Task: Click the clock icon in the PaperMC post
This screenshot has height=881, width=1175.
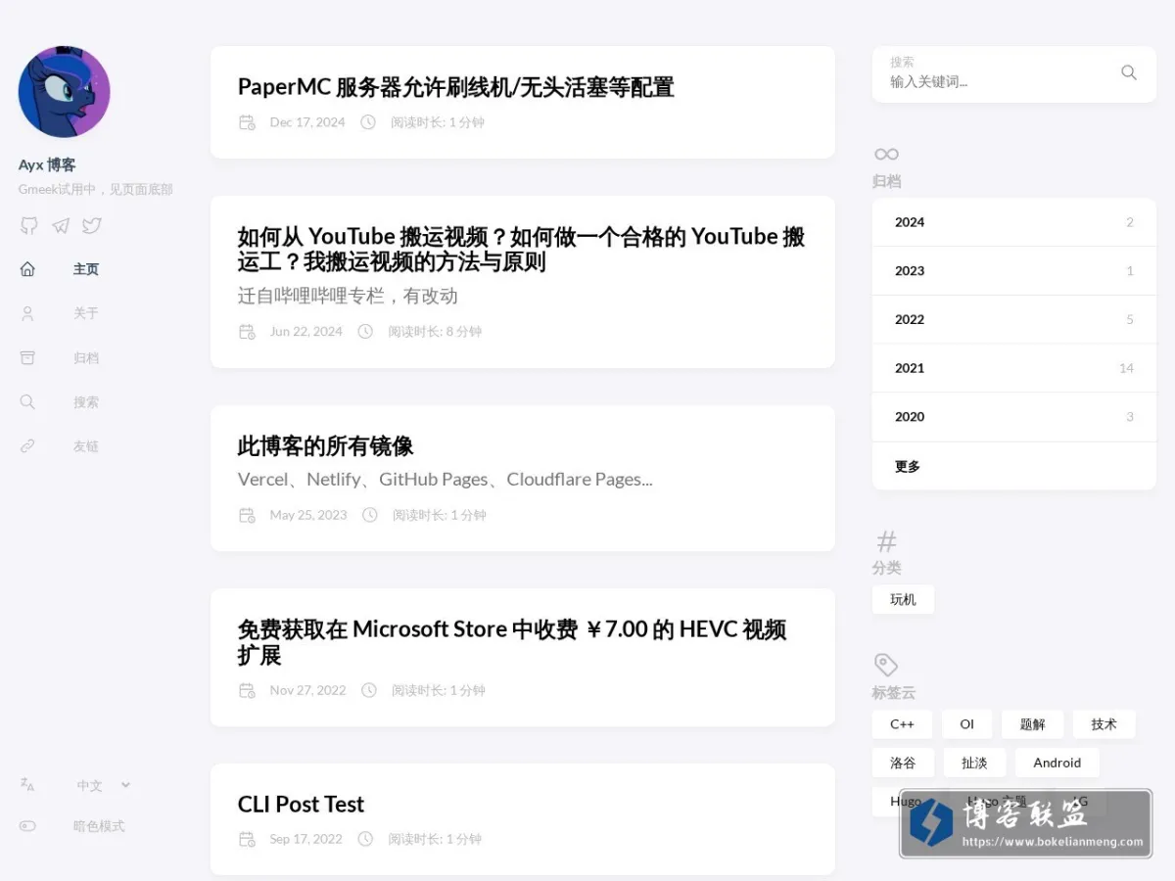Action: [368, 122]
